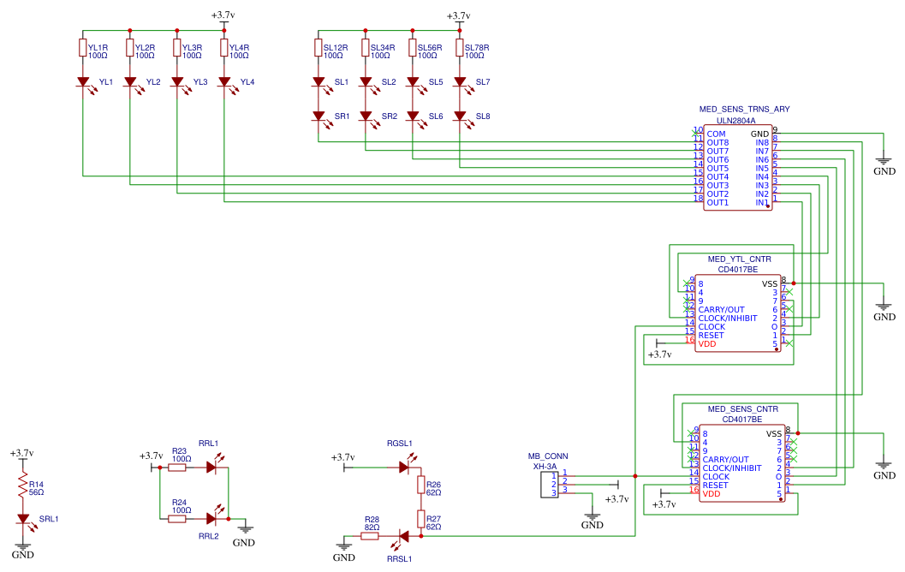Click +3.7v power label above YL4R
This screenshot has height=572, width=905.
223,15
